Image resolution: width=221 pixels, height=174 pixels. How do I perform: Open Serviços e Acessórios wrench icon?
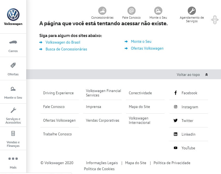(x=13, y=110)
